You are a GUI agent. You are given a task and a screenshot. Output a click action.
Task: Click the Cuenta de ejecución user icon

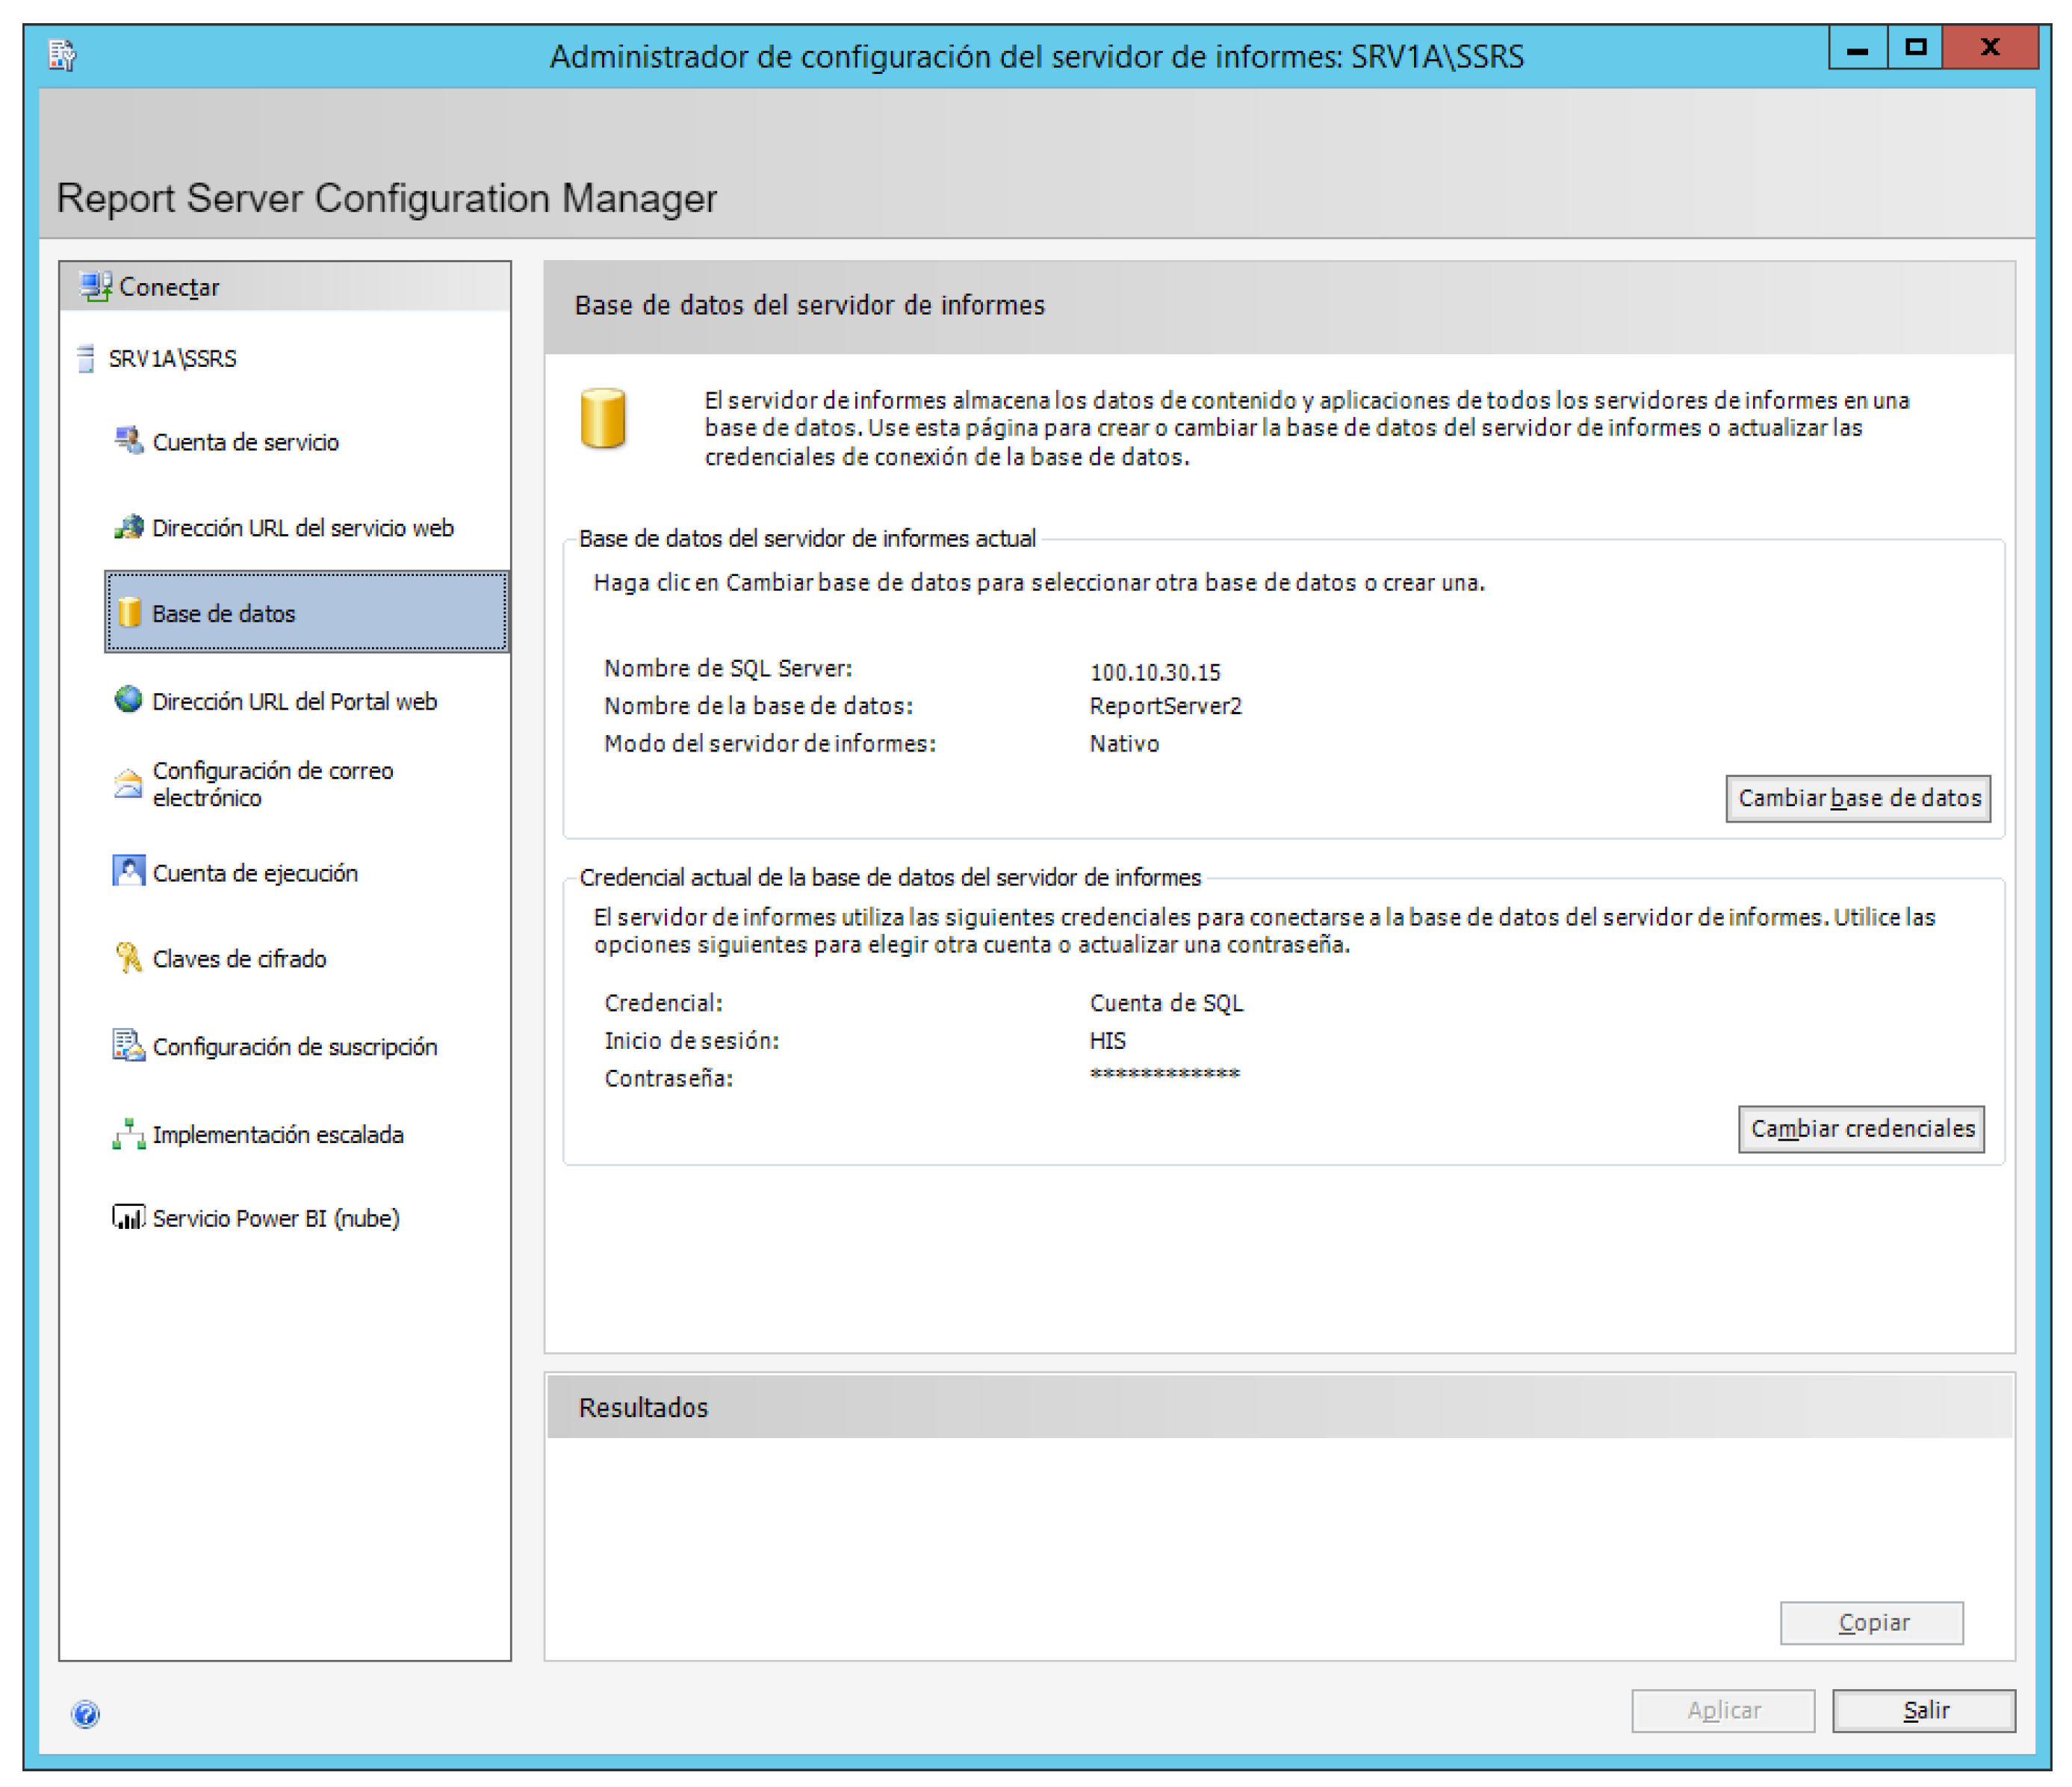tap(128, 872)
